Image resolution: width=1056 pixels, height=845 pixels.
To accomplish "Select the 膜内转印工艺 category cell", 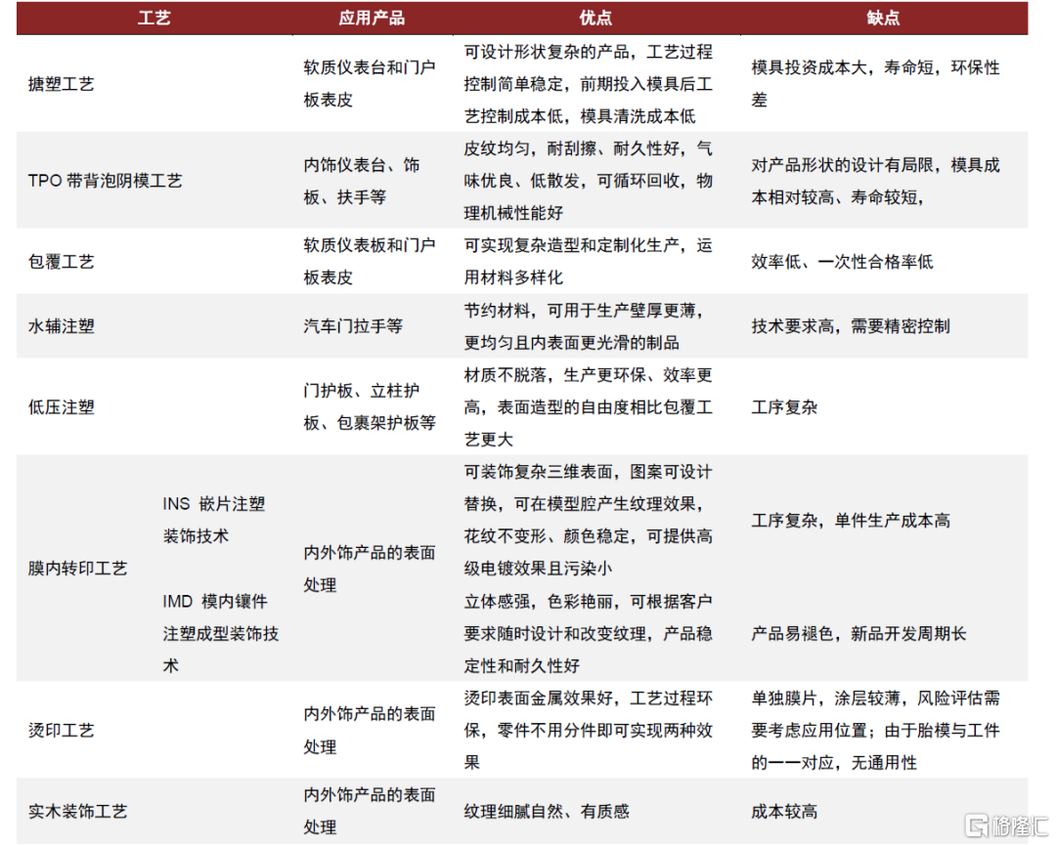I will (78, 568).
